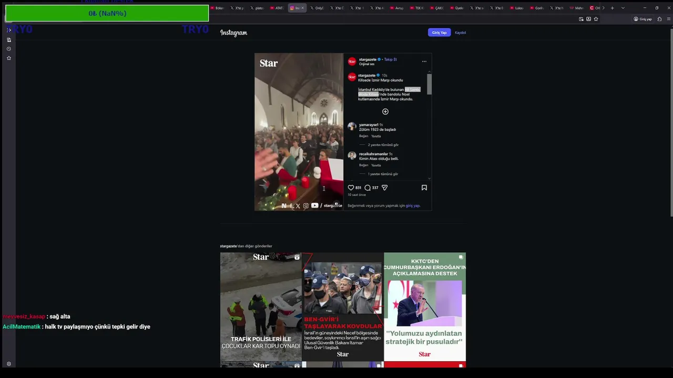
Task: Click Takip Et to follow stargazete
Action: tap(390, 59)
